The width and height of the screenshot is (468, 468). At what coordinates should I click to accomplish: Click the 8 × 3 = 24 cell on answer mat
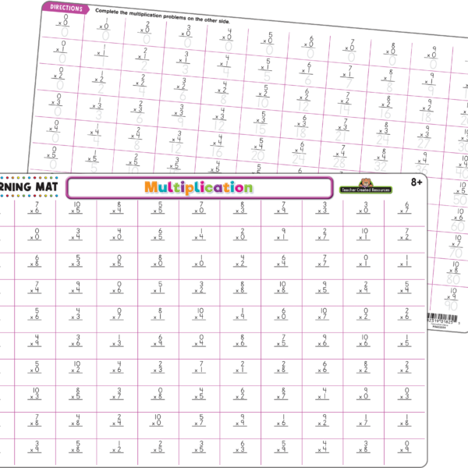click(384, 133)
